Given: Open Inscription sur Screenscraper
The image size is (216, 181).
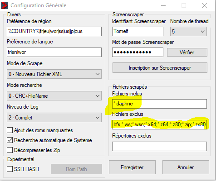Looking at the screenshot, I should 160,68.
